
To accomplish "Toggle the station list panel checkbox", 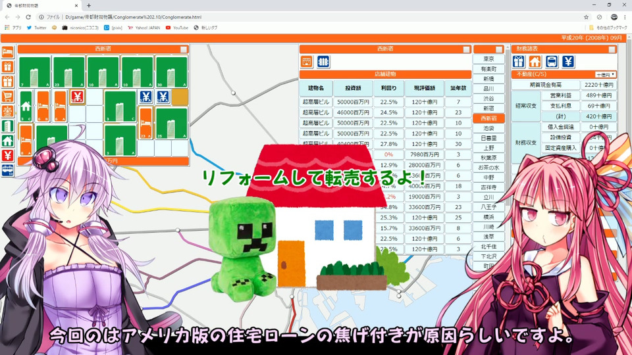I will click(499, 49).
